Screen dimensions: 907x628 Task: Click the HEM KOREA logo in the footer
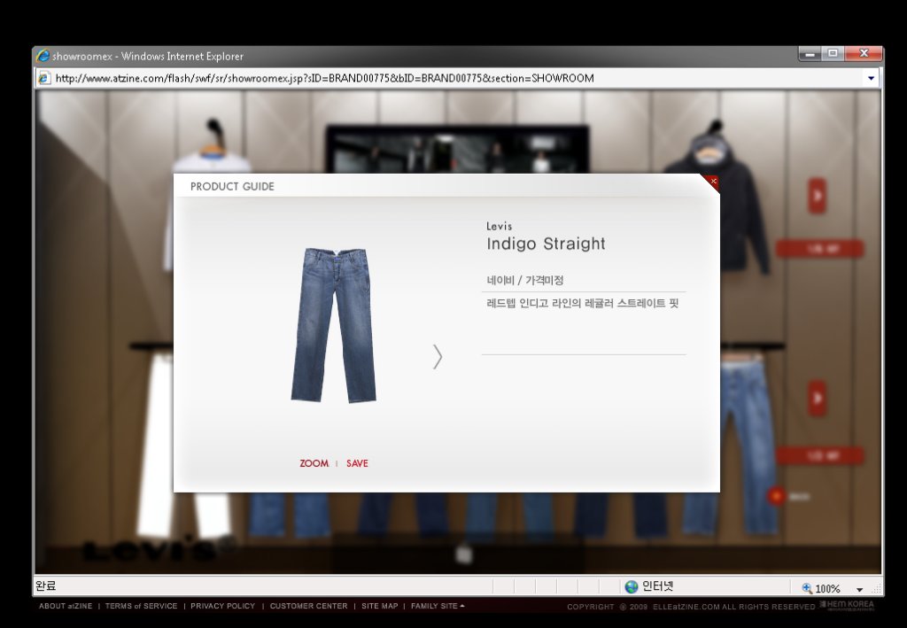848,606
